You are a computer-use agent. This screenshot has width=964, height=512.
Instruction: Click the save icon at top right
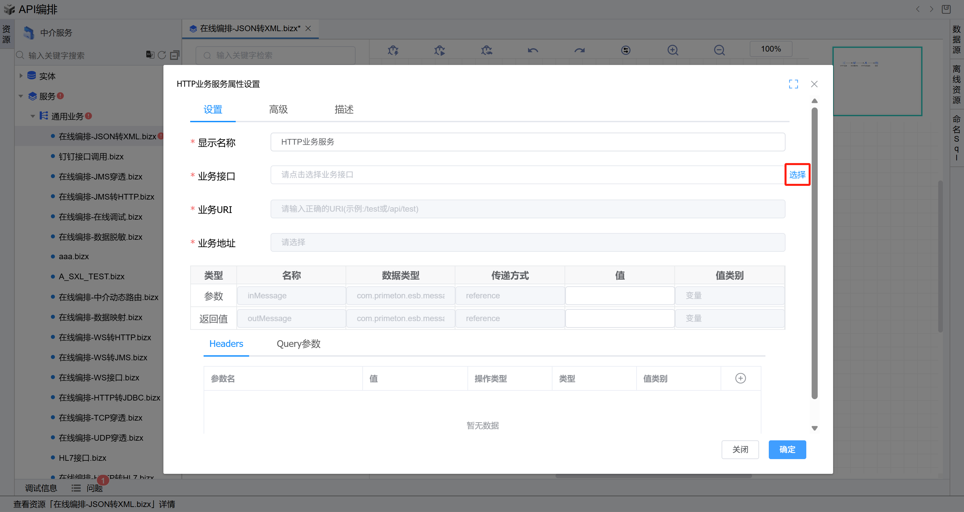click(946, 9)
